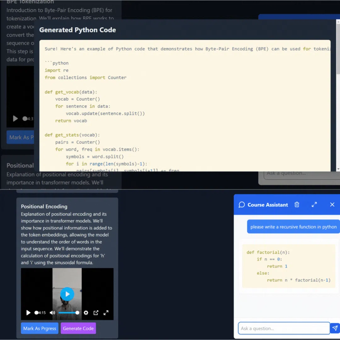Click the 'def get_stats(vocab):' code line

(72, 135)
